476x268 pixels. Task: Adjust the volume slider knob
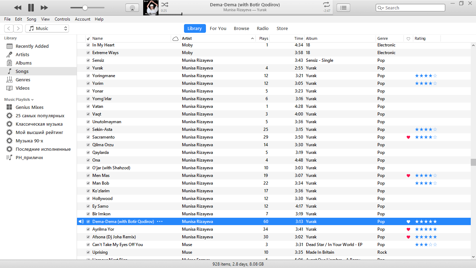coord(85,8)
